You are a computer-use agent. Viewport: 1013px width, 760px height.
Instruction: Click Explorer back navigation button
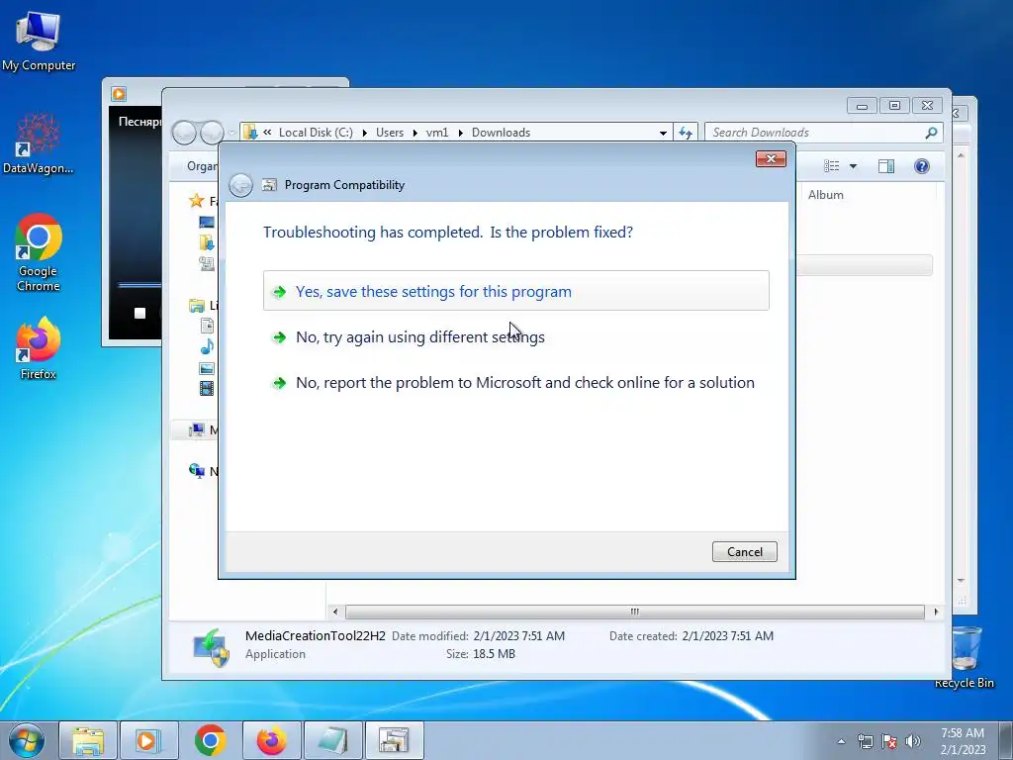coord(184,133)
